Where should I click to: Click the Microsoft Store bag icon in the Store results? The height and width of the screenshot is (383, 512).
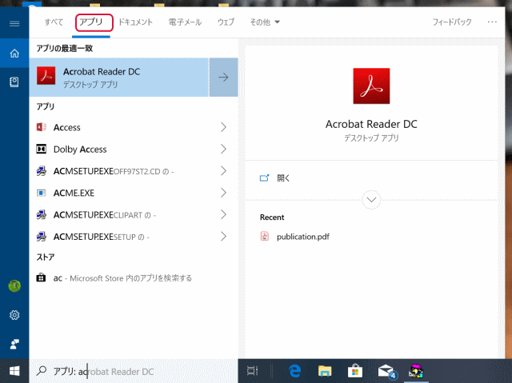click(x=41, y=277)
